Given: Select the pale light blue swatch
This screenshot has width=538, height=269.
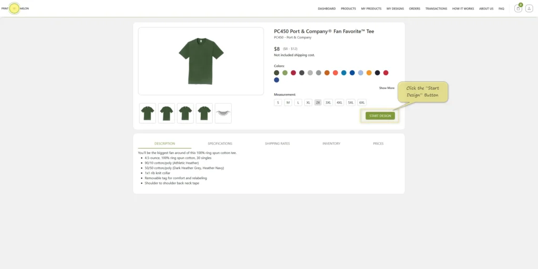Looking at the screenshot, I should [x=360, y=73].
